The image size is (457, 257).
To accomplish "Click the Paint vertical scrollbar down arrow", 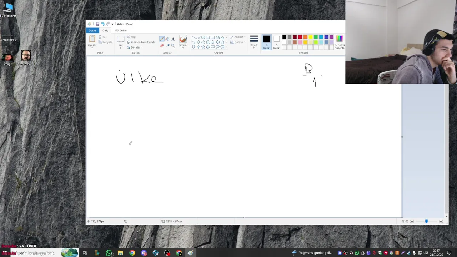I will pyautogui.click(x=446, y=216).
